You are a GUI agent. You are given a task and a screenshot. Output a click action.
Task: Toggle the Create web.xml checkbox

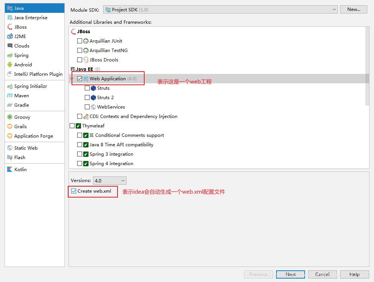[x=74, y=191]
